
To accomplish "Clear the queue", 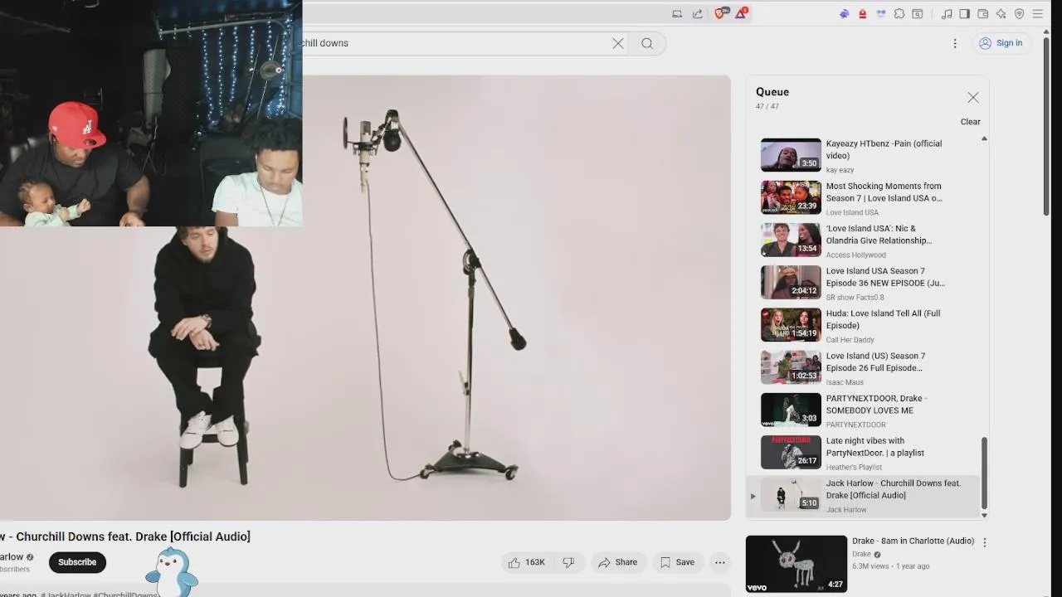I will pos(971,122).
